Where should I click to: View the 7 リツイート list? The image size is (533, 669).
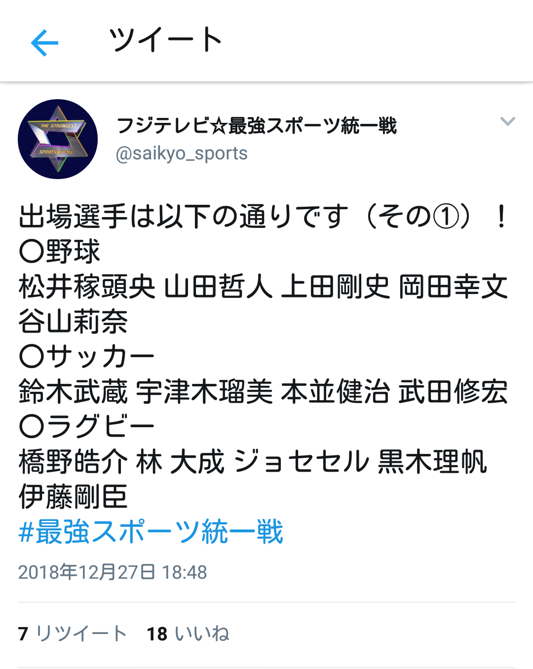pos(73,633)
